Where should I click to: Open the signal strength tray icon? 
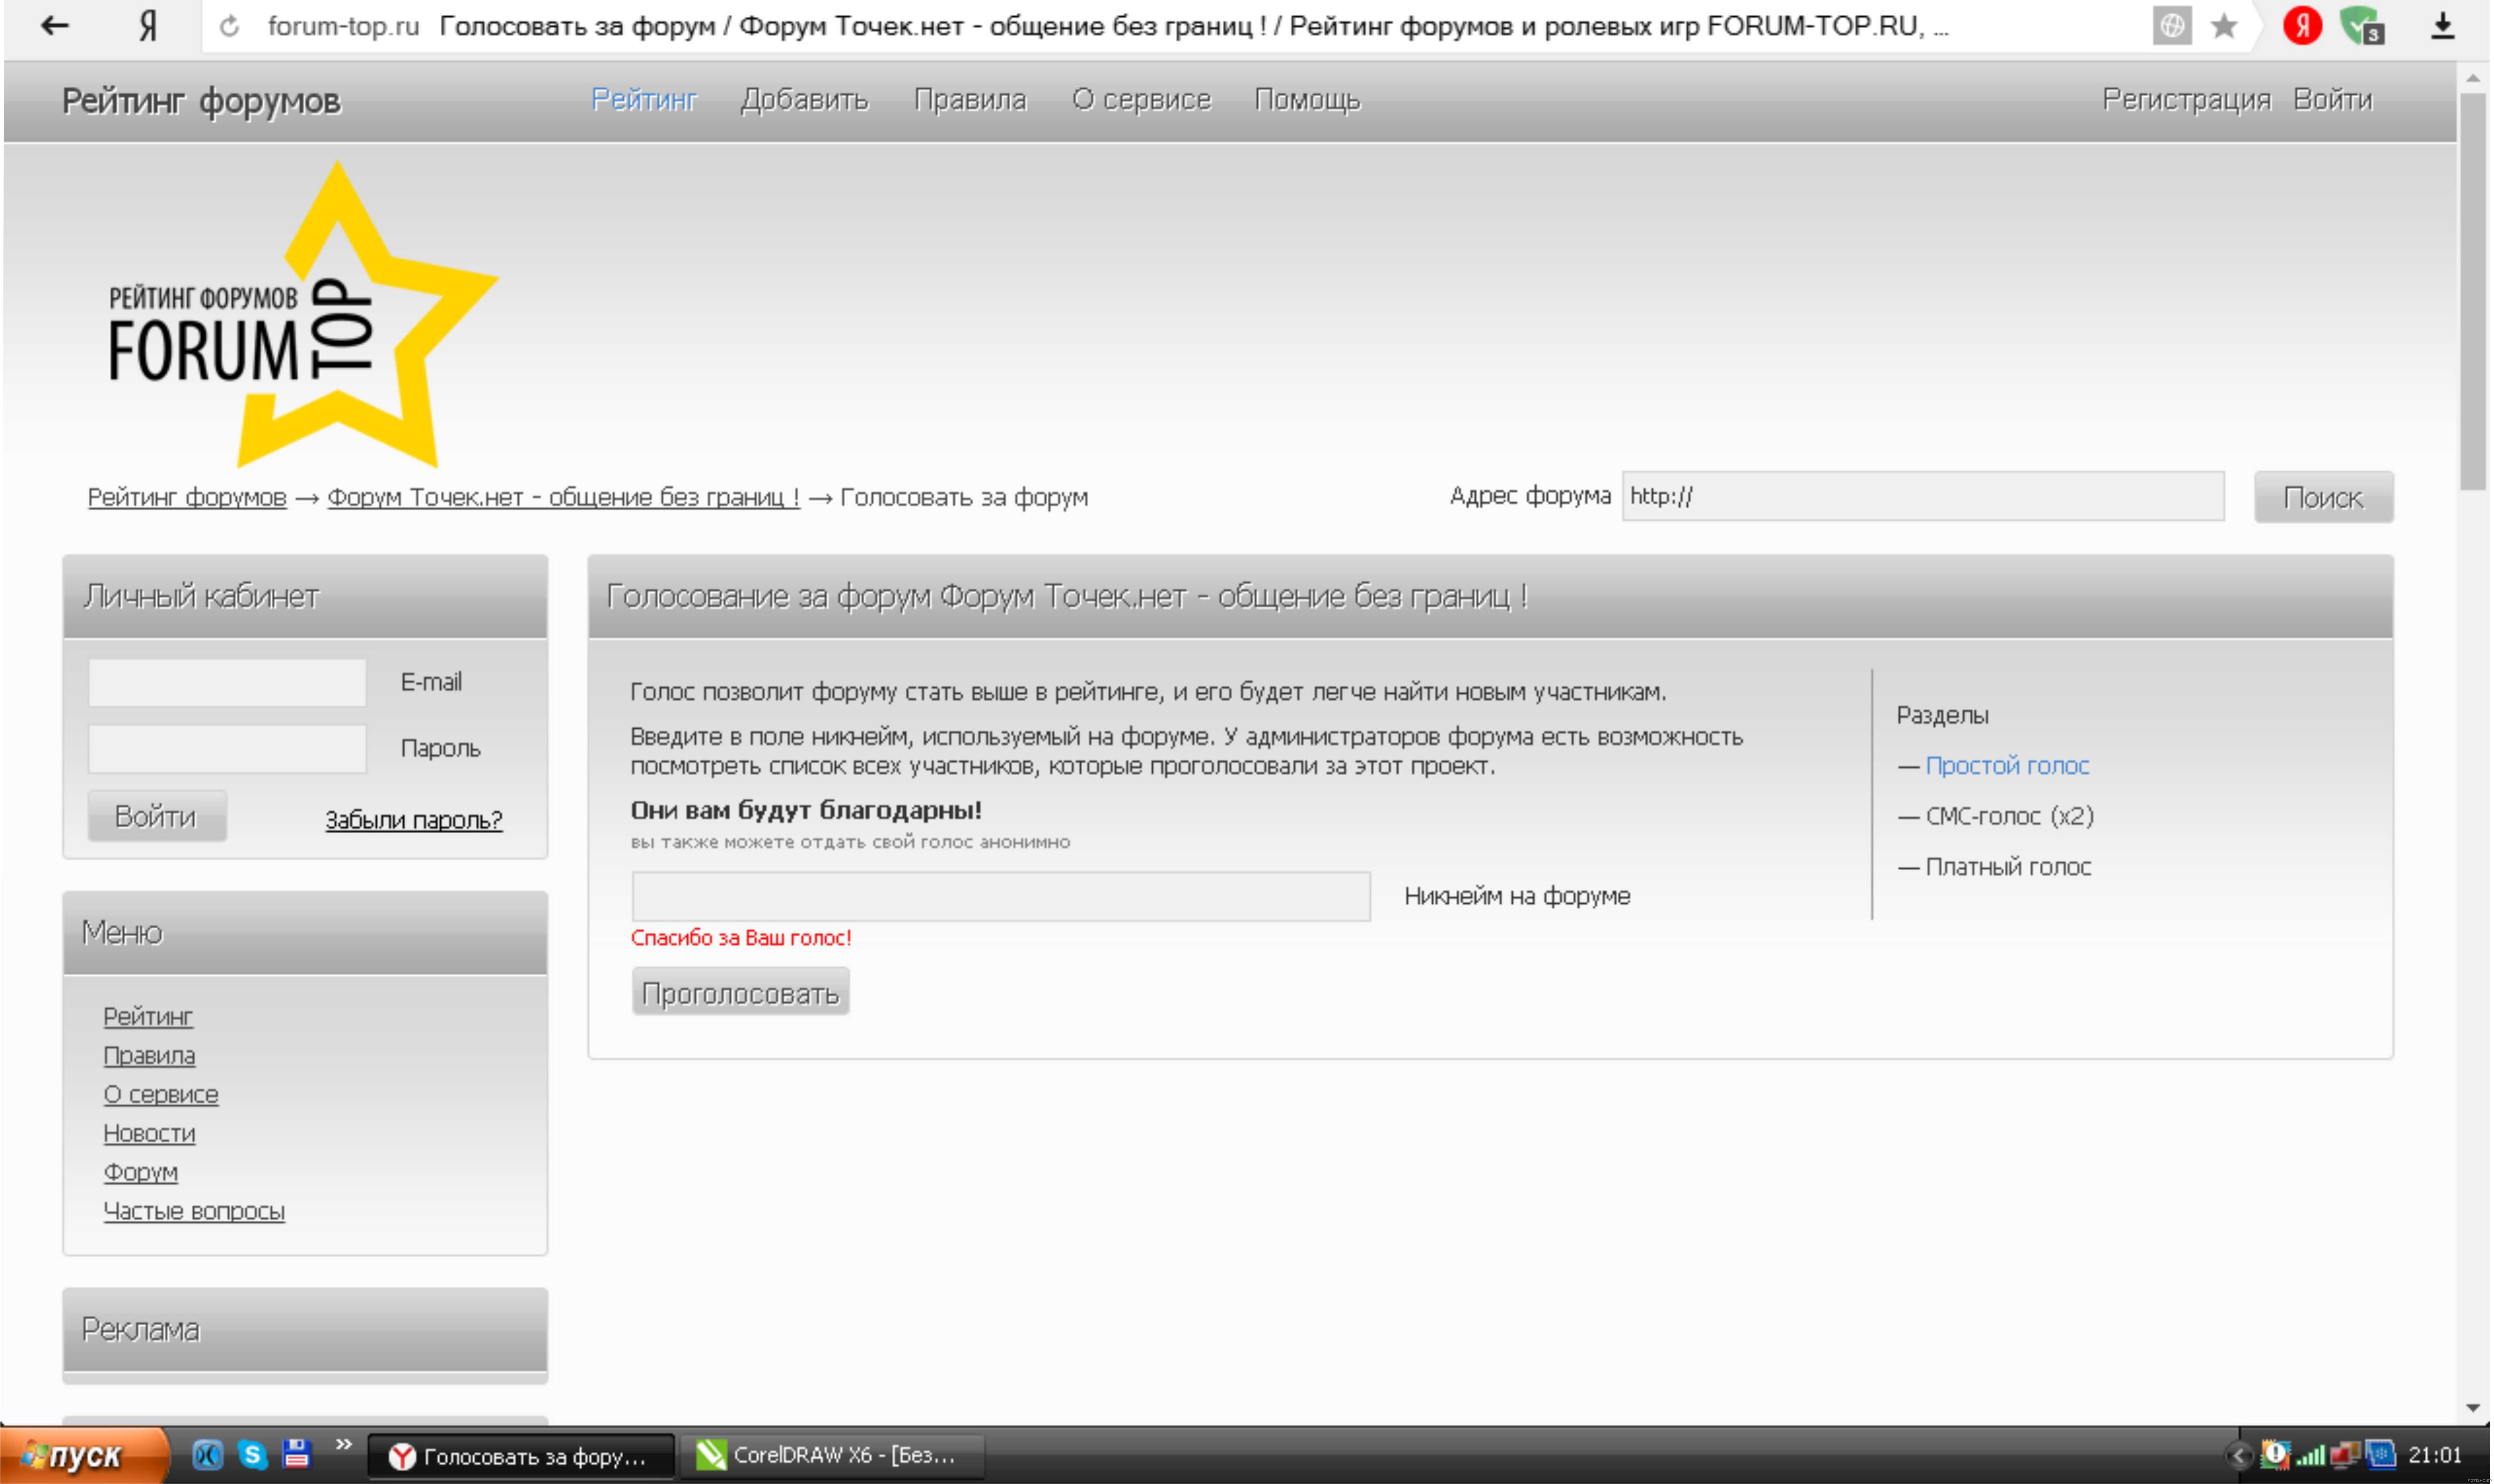[2310, 1455]
